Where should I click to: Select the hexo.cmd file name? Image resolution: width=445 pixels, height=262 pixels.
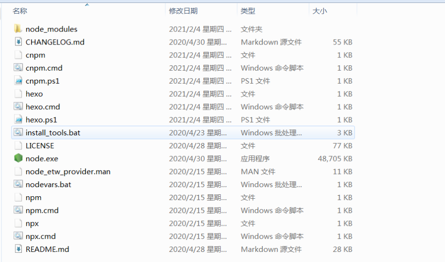coord(43,107)
